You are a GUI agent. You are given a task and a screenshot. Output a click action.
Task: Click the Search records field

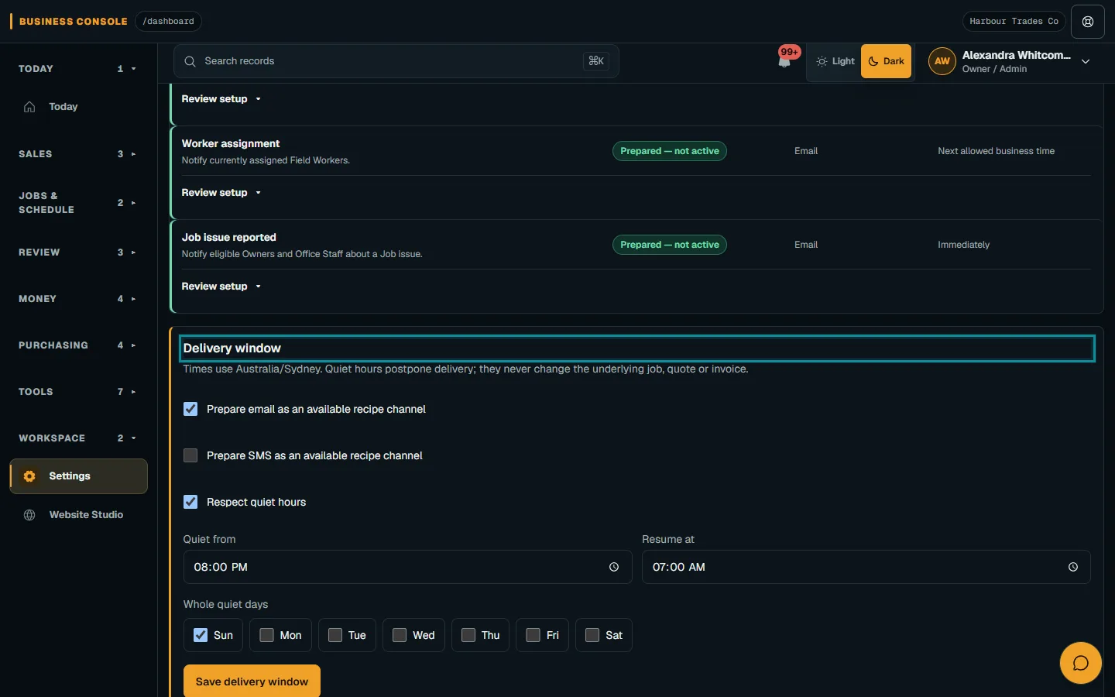coord(396,61)
